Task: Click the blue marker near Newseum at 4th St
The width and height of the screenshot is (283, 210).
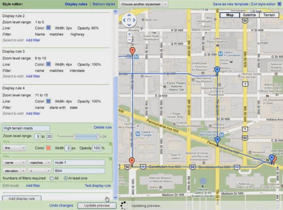Action: click(x=271, y=159)
